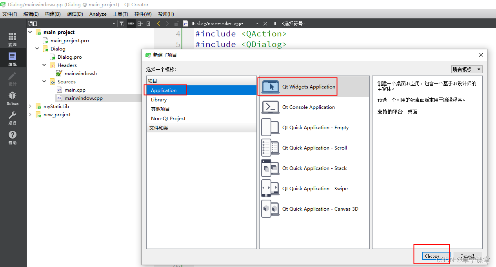The width and height of the screenshot is (496, 267).
Task: Collapse the Sources folder
Action: coord(44,81)
